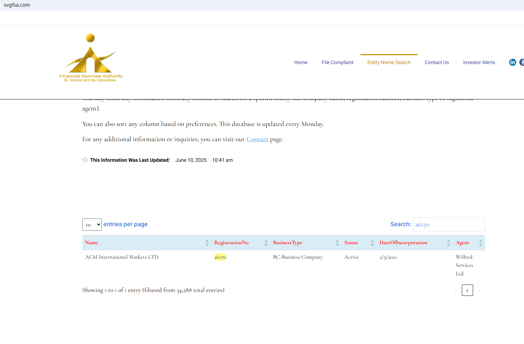Image resolution: width=524 pixels, height=344 pixels.
Task: Click the Search input field
Action: [449, 225]
